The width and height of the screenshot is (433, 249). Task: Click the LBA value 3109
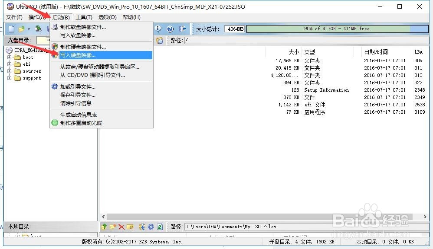click(x=420, y=112)
